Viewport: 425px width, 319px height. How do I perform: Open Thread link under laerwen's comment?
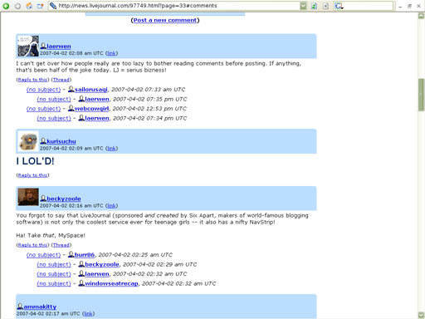coord(61,80)
